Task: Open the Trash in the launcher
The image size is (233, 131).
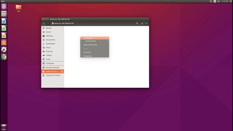Action: (4, 127)
